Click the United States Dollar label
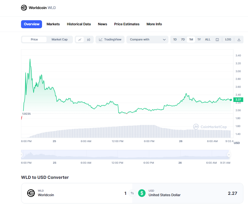Viewport: 248px width, 206px height. 164,195
